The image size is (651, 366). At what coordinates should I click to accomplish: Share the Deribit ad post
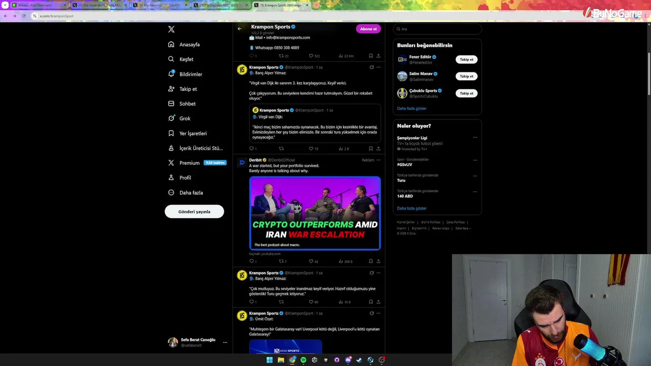378,261
